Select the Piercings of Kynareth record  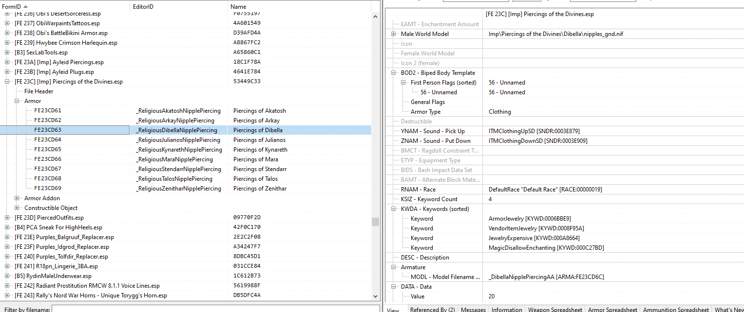[186, 150]
